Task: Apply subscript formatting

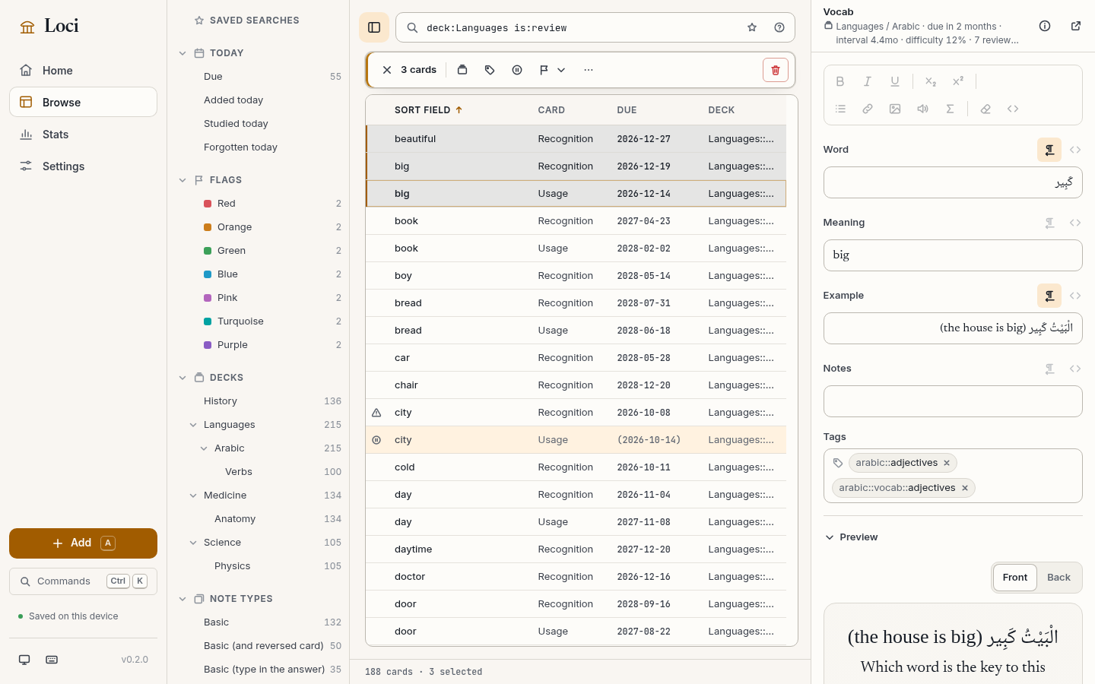Action: [x=931, y=81]
